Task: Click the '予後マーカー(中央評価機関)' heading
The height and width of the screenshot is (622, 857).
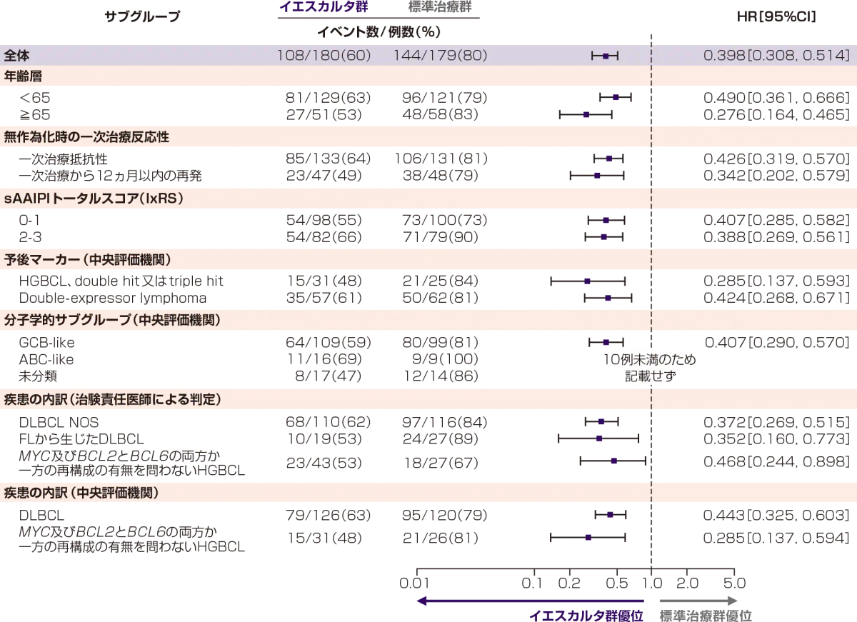Action: 88,259
